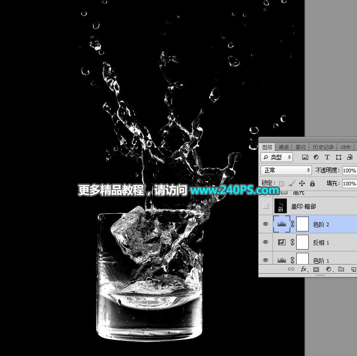
Task: Select the 色阶 2 layer mask thumbnail
Action: 302,224
